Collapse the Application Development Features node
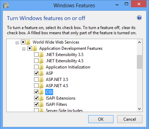This screenshot has width=149, height=129. click(24, 49)
